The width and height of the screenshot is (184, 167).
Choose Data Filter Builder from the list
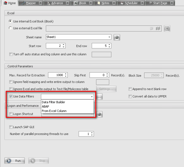pos(53,102)
